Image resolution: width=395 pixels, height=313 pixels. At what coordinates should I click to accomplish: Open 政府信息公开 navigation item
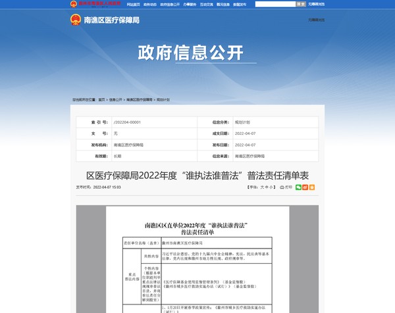[170, 5]
